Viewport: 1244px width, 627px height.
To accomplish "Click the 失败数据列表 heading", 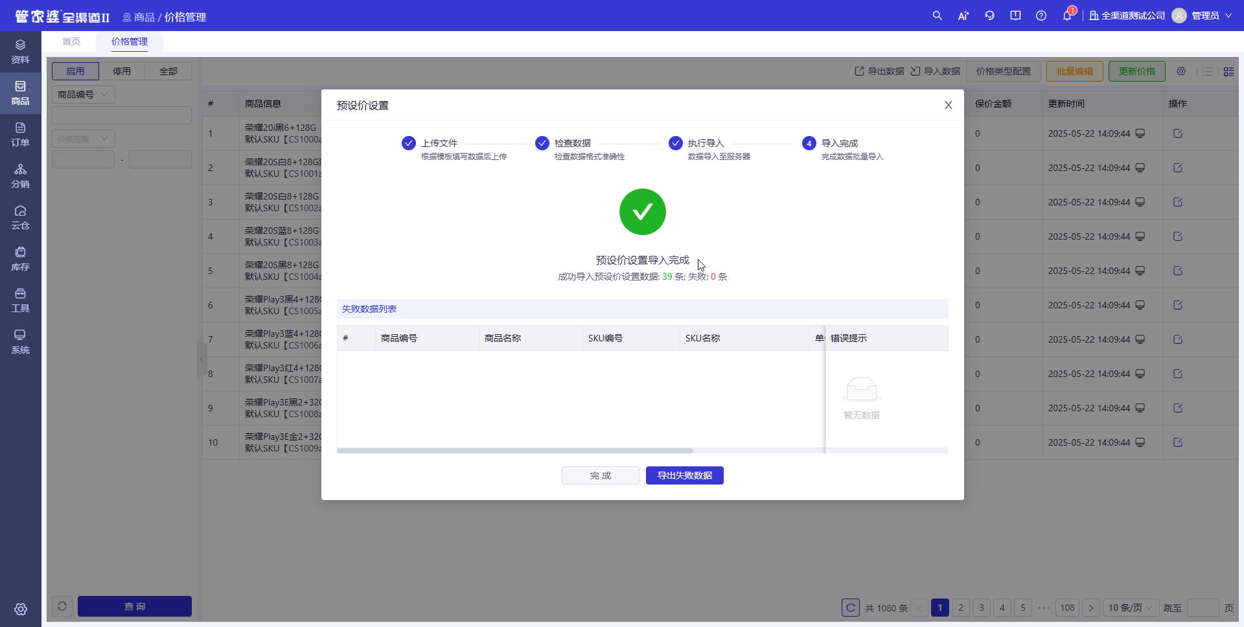I will [369, 309].
